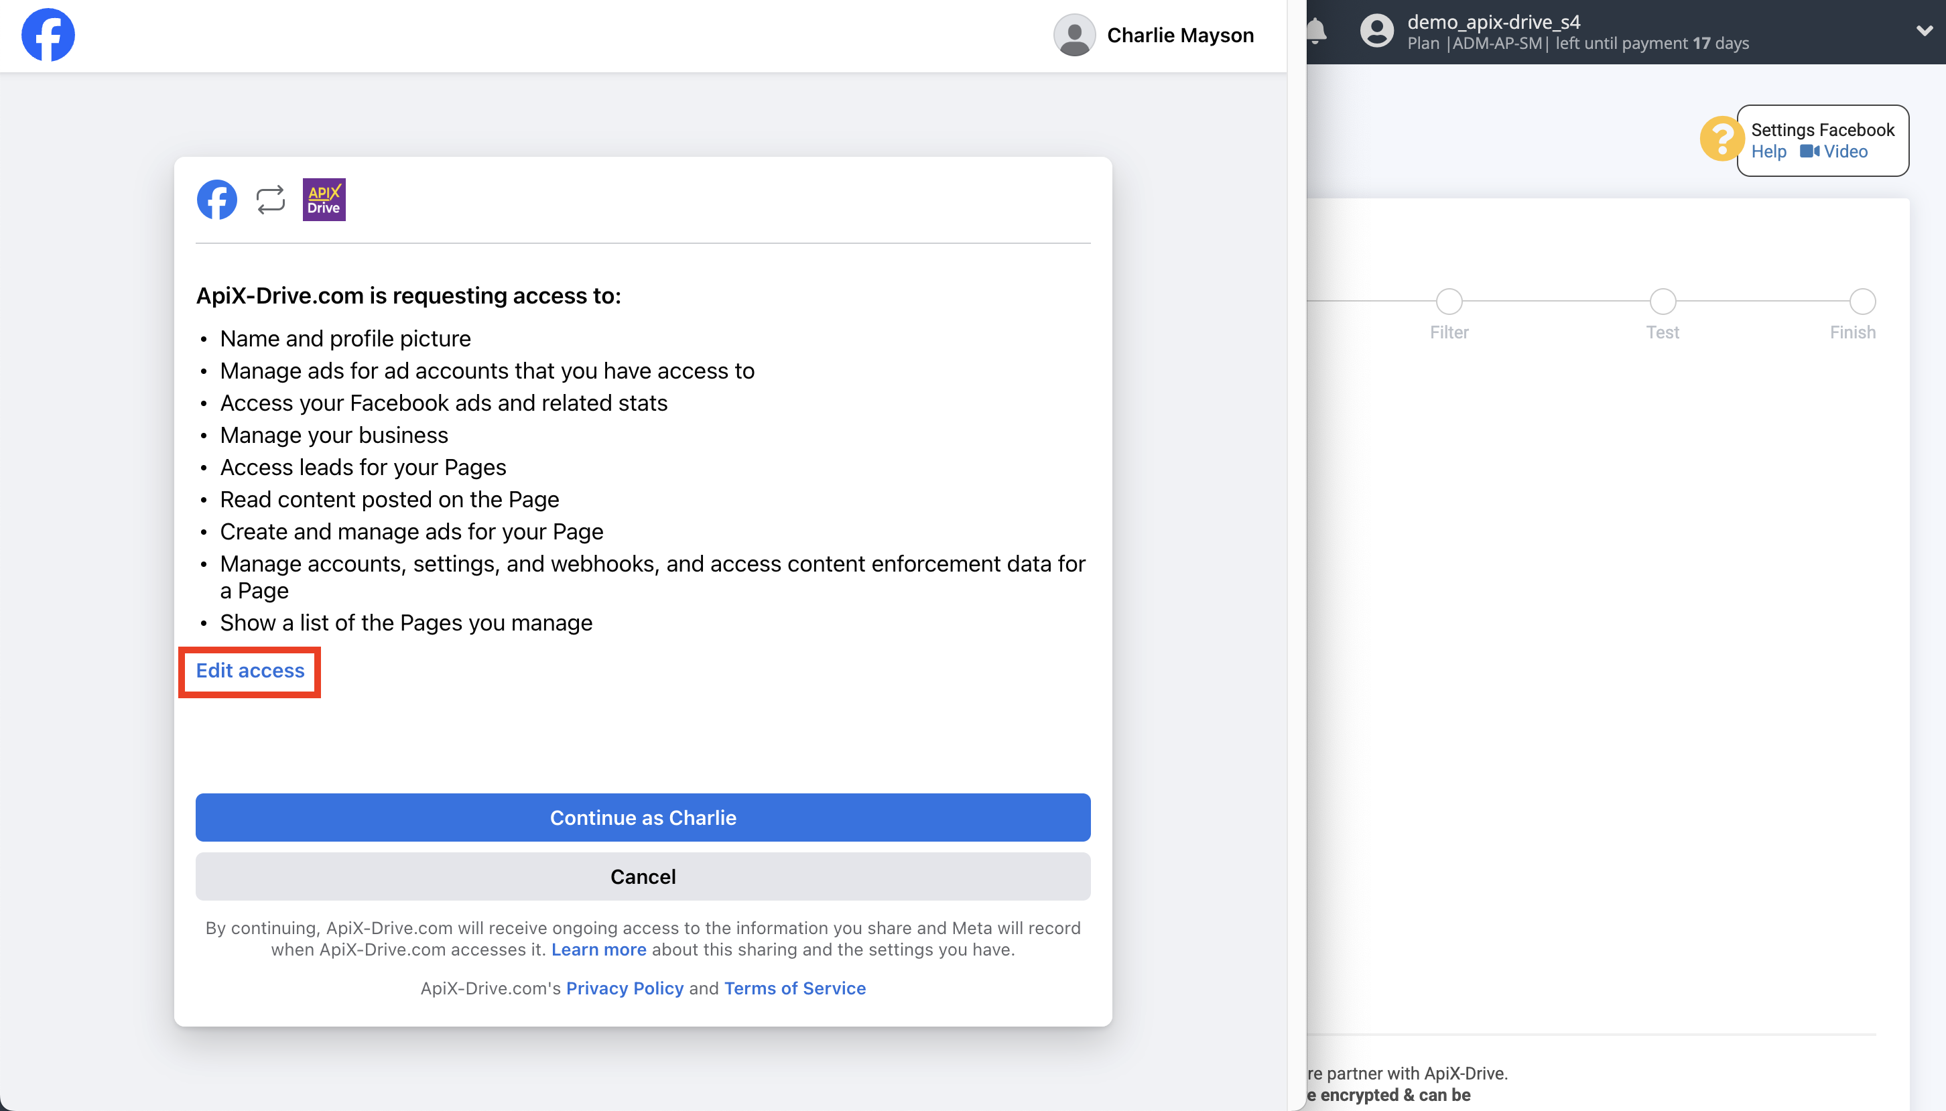Click the Facebook icon in the permission dialog
The height and width of the screenshot is (1111, 1946).
coord(216,198)
